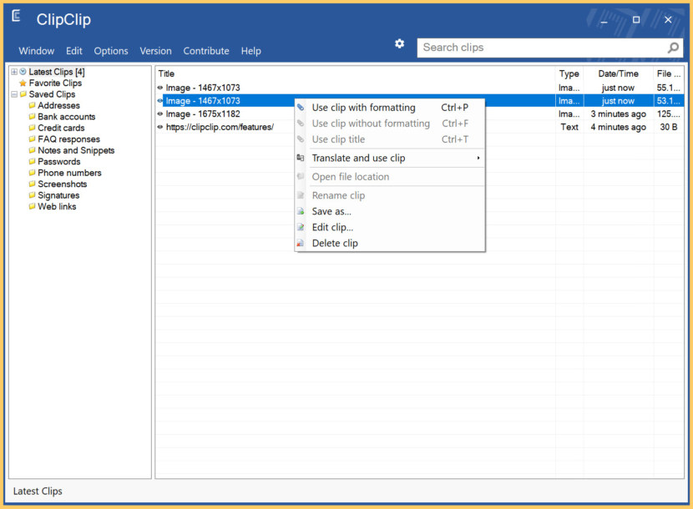This screenshot has width=693, height=509.
Task: Click the Favorite Clips star icon
Action: click(23, 83)
